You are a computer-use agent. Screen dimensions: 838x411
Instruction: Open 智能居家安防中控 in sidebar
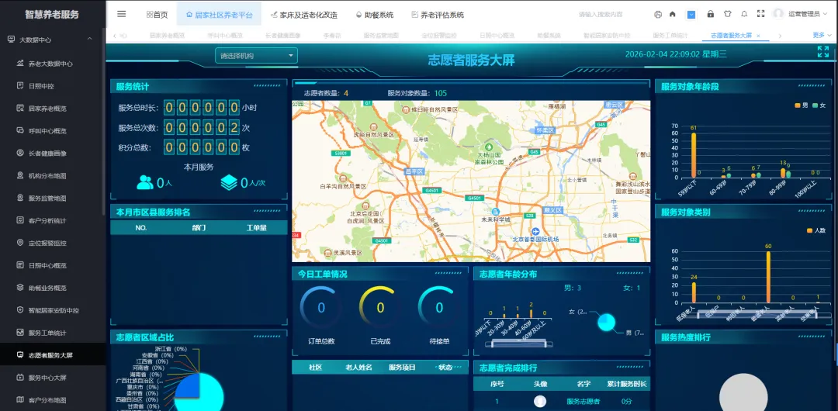coord(54,310)
